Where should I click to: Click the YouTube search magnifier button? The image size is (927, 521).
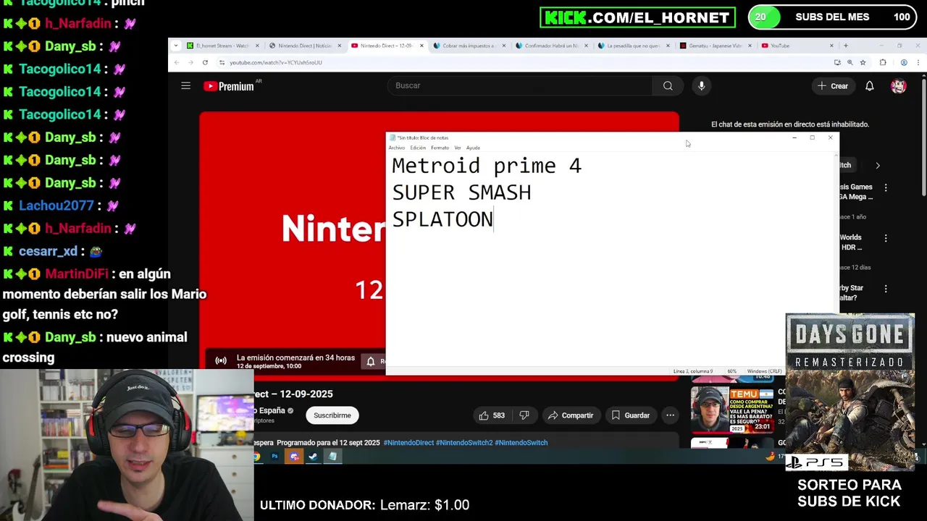point(668,85)
